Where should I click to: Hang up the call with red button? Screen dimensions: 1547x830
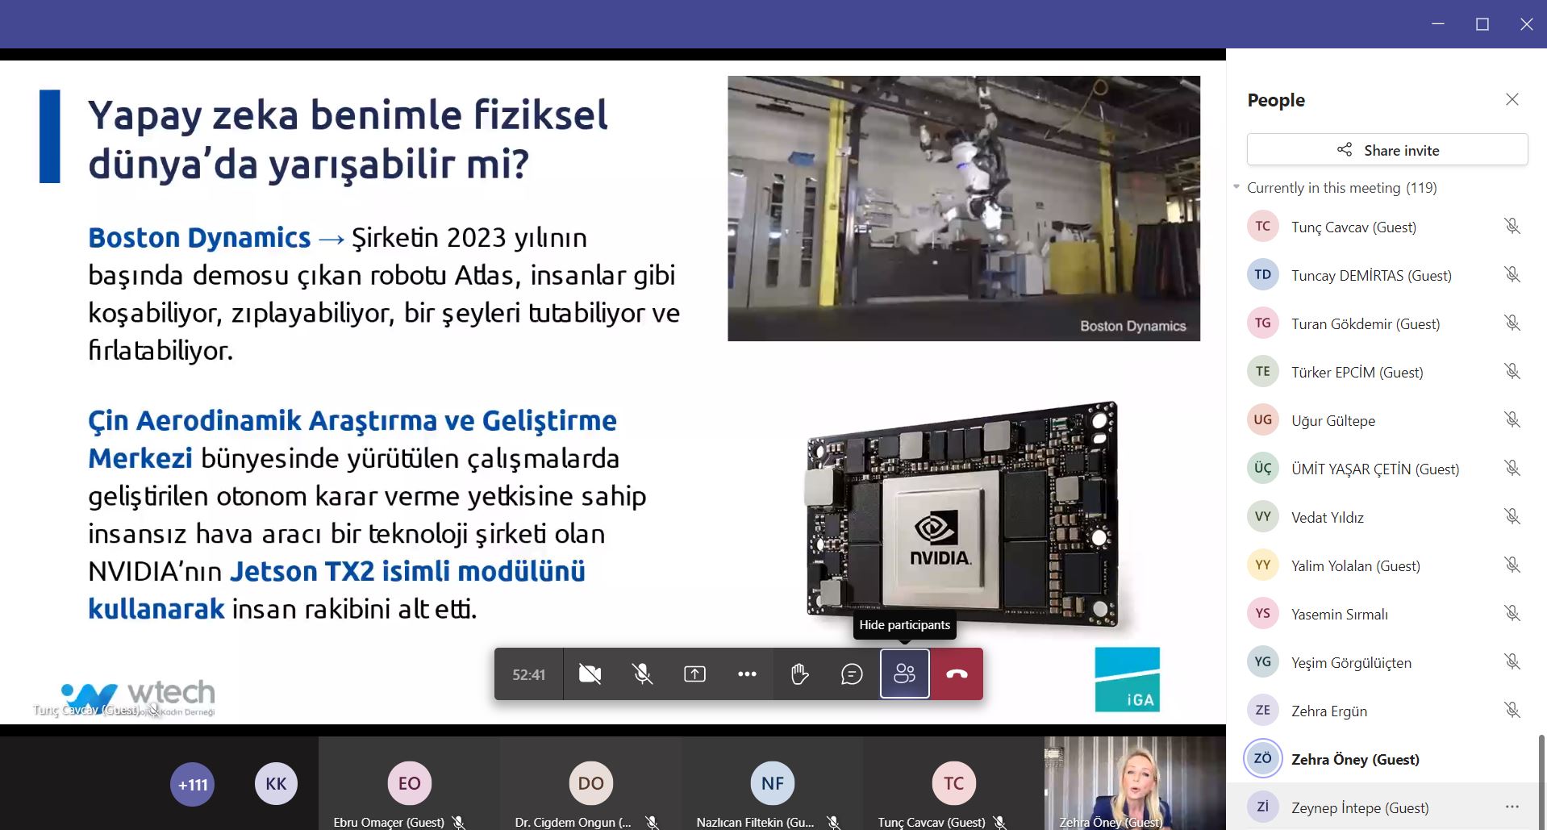click(957, 674)
